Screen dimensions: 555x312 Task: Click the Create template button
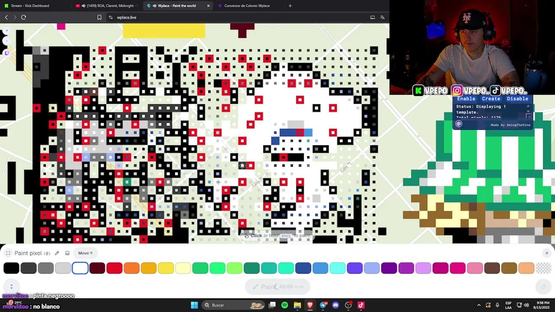point(491,98)
